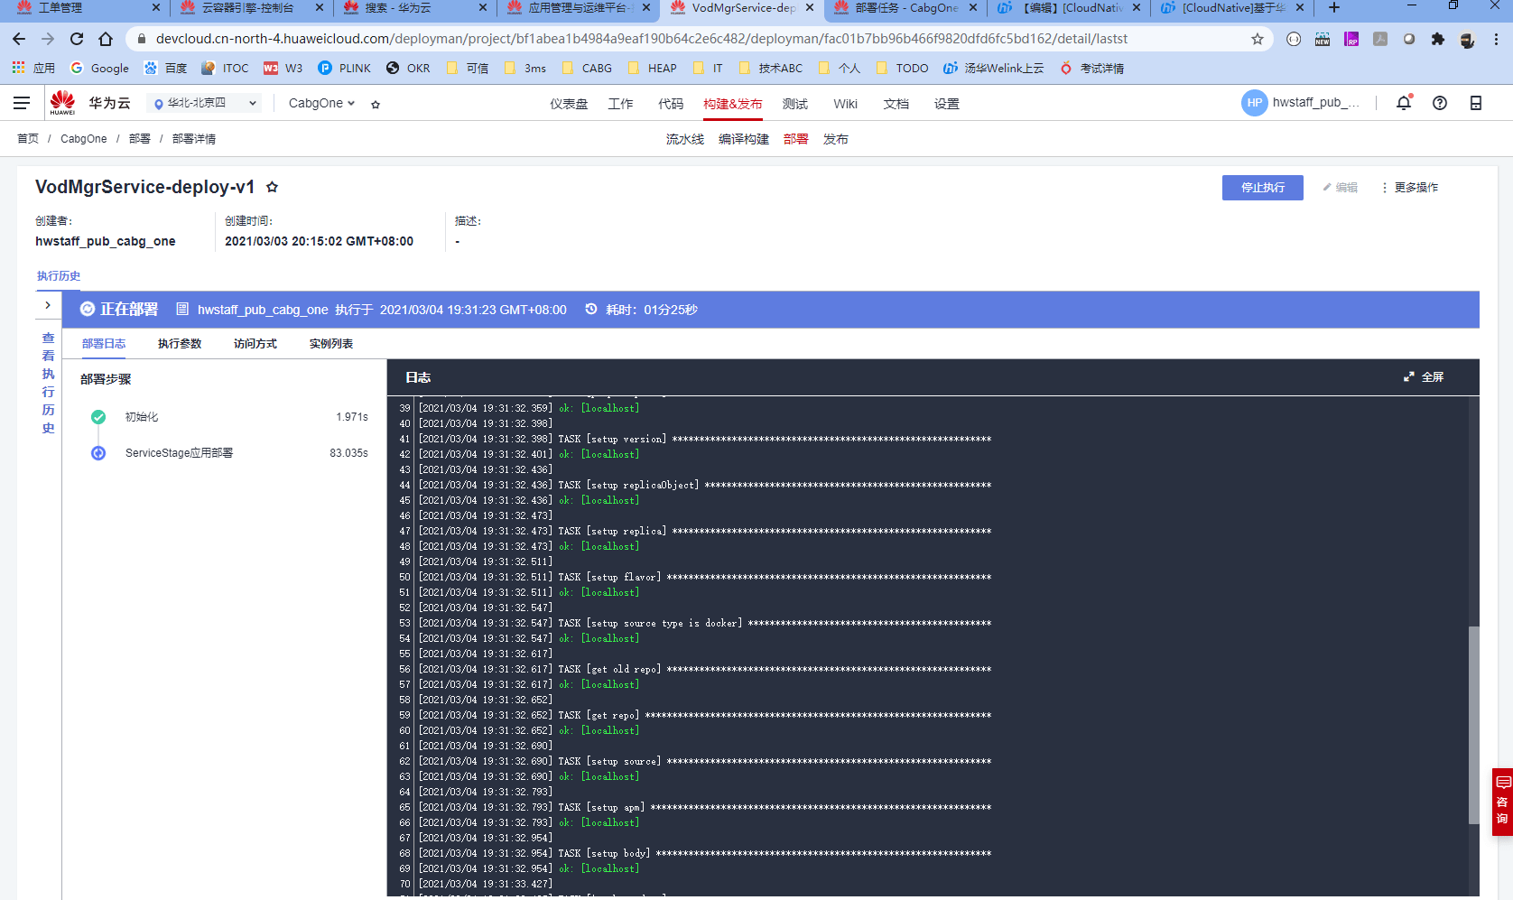
Task: Go to 首页 in breadcrumb
Action: tap(28, 139)
